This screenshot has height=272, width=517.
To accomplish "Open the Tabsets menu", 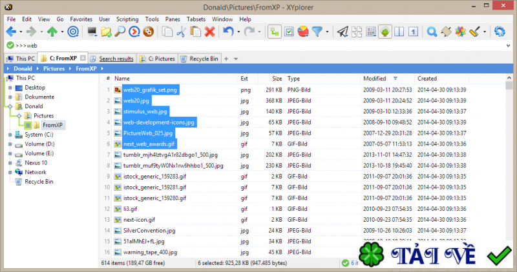I will 196,19.
